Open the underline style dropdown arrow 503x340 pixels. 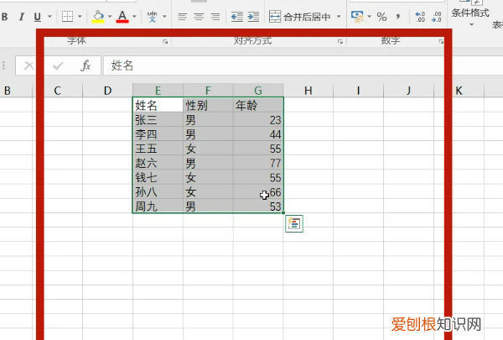point(49,17)
